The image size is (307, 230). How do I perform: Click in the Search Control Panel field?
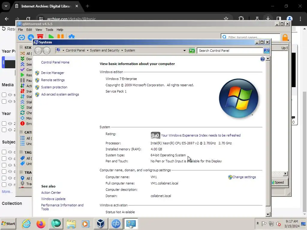230,51
